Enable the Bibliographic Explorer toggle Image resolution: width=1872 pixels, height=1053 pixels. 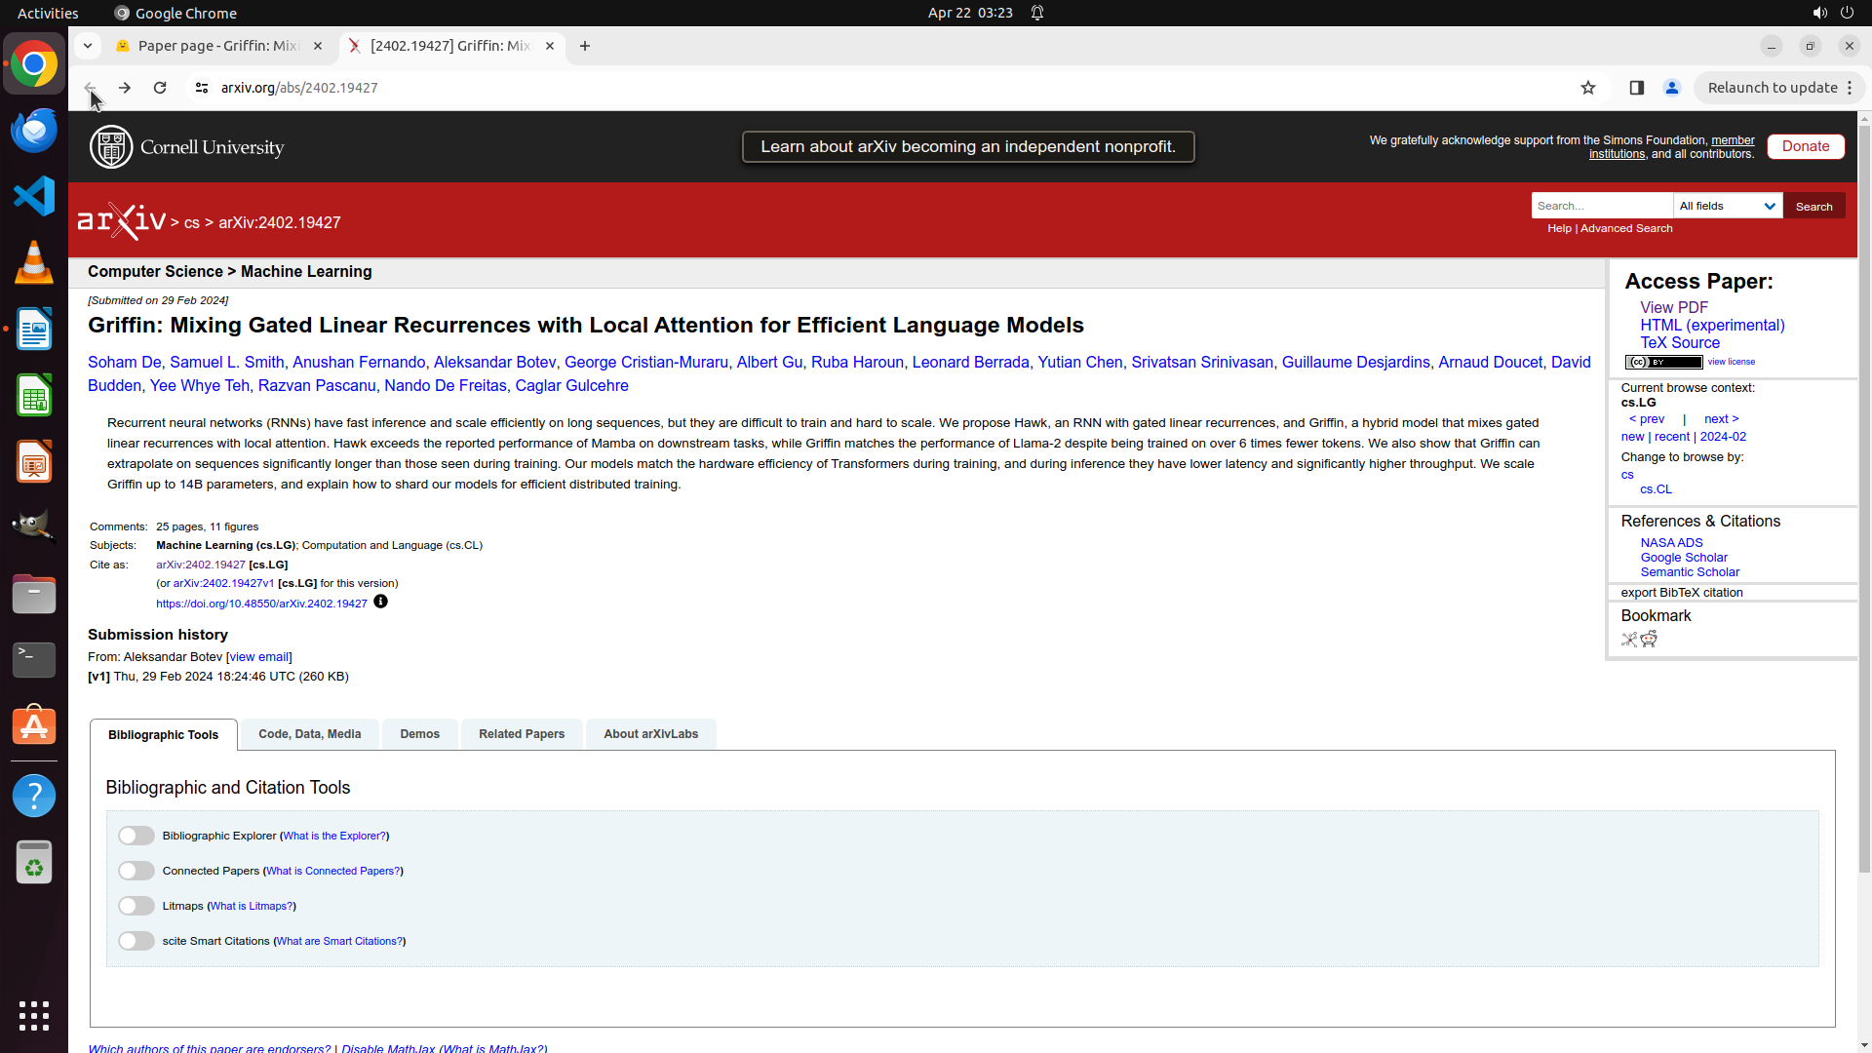pos(136,836)
